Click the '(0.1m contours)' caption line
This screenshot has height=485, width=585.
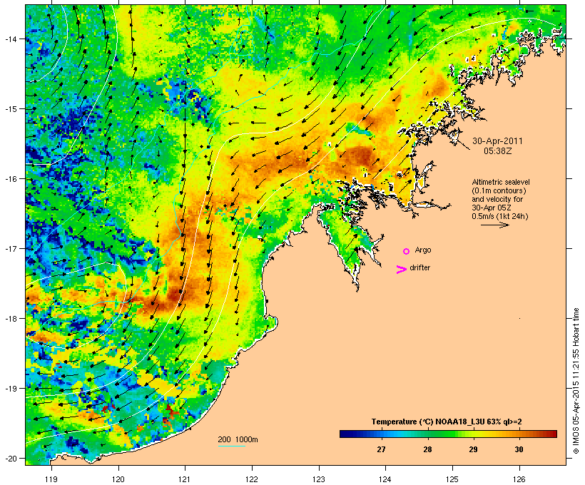pos(499,190)
